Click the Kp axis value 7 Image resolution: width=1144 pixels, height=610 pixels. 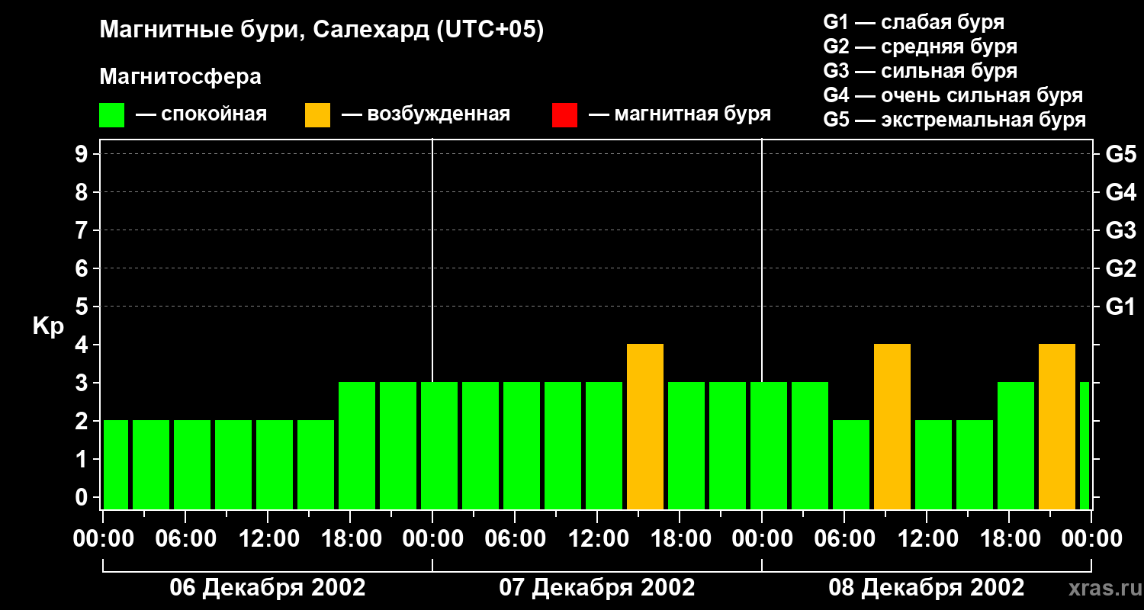coord(82,230)
